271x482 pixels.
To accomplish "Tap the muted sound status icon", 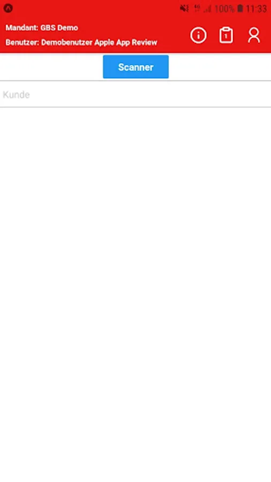I will click(184, 9).
